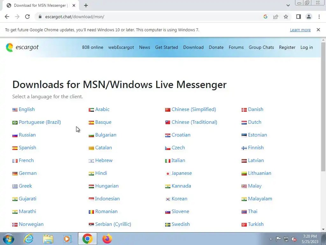Click the Google icon in address bar
The image size is (326, 245).
point(265,17)
